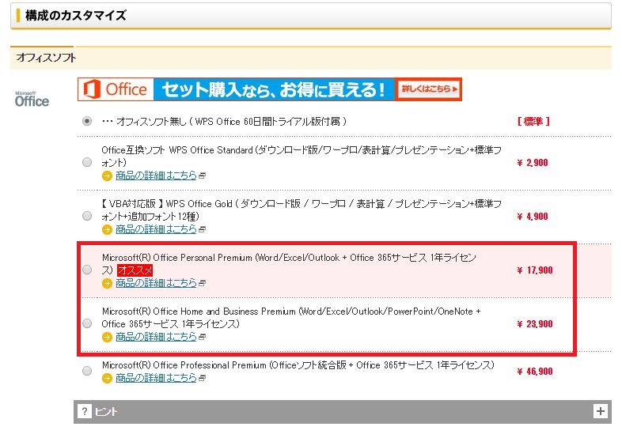
Task: Open product details link for Office Professional Premium
Action: pyautogui.click(x=156, y=378)
